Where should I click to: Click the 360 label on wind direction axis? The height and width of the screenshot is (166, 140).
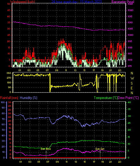[9, 73]
